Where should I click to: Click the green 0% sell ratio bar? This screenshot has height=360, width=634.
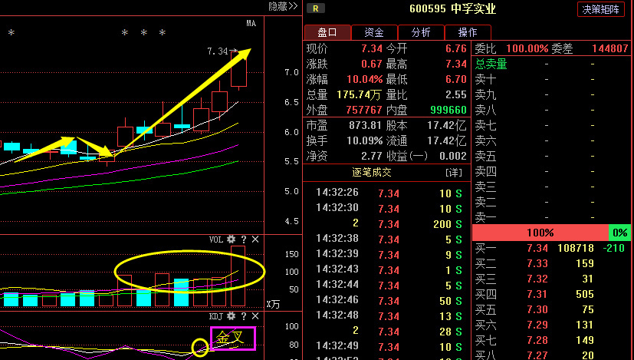(x=619, y=233)
